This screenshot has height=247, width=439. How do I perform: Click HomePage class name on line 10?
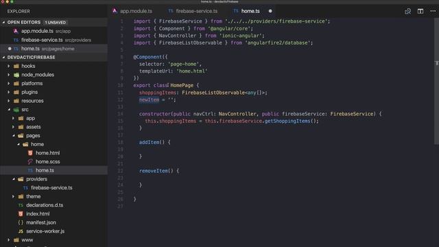point(182,85)
